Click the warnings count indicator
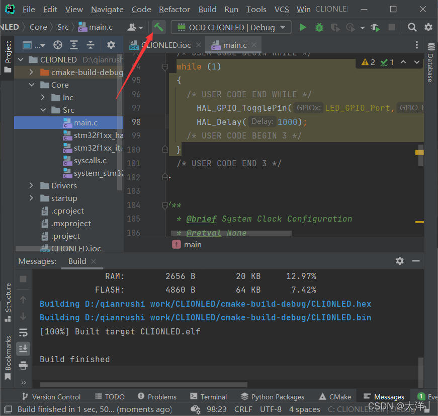 368,62
